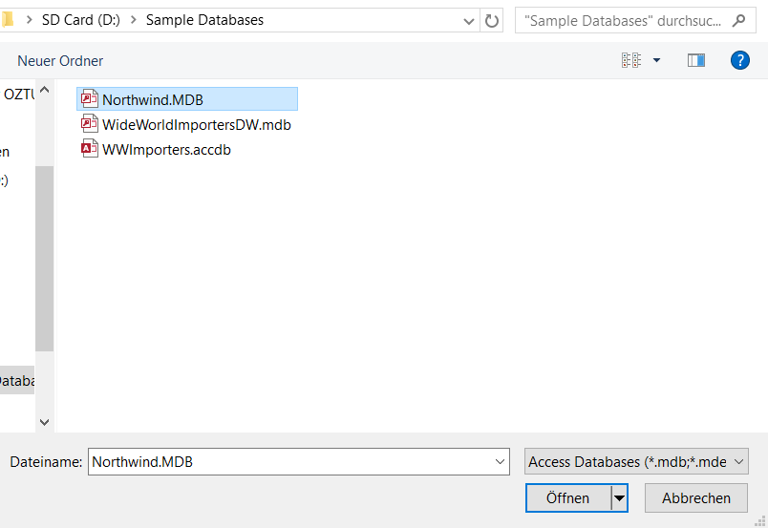
Task: Open the help question mark icon
Action: click(739, 60)
